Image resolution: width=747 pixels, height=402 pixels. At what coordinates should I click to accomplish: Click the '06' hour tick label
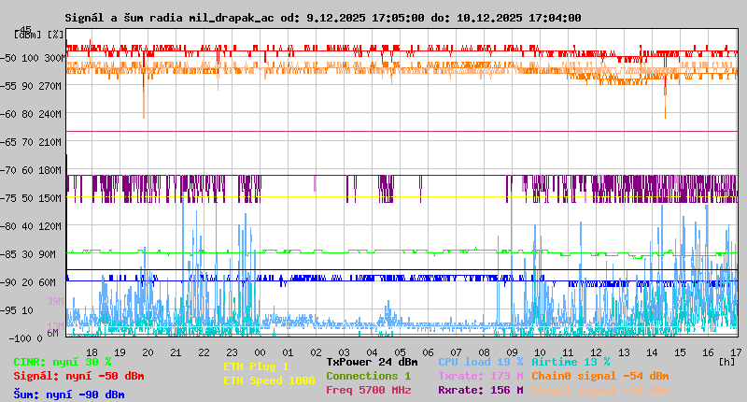pyautogui.click(x=428, y=352)
